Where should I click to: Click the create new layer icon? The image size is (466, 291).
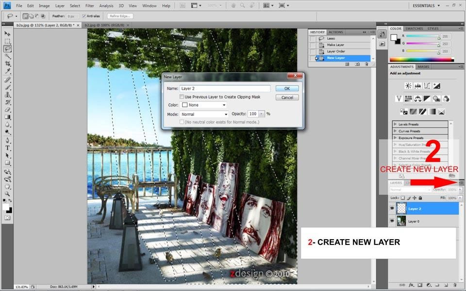pyautogui.click(x=446, y=285)
